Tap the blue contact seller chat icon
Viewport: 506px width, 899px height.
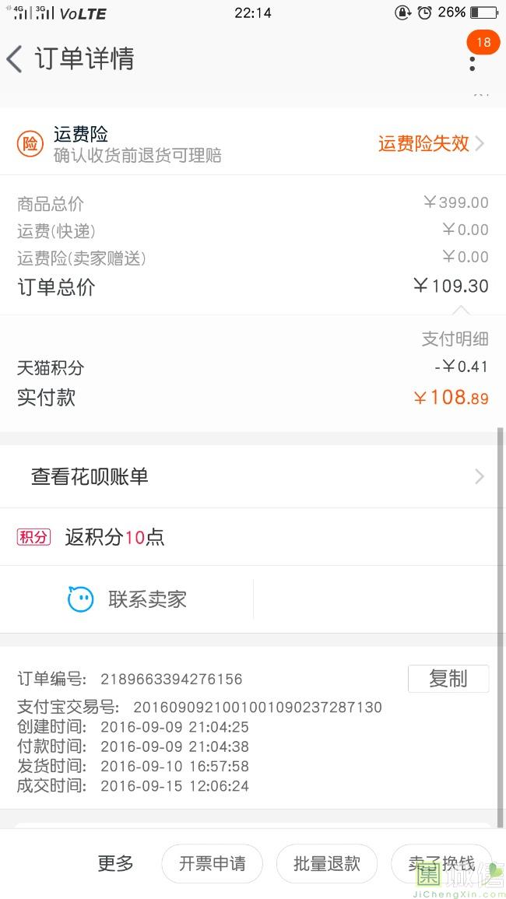pyautogui.click(x=80, y=599)
